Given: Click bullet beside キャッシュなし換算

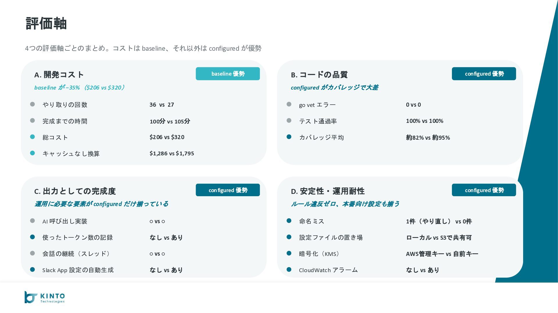Looking at the screenshot, I should (33, 153).
